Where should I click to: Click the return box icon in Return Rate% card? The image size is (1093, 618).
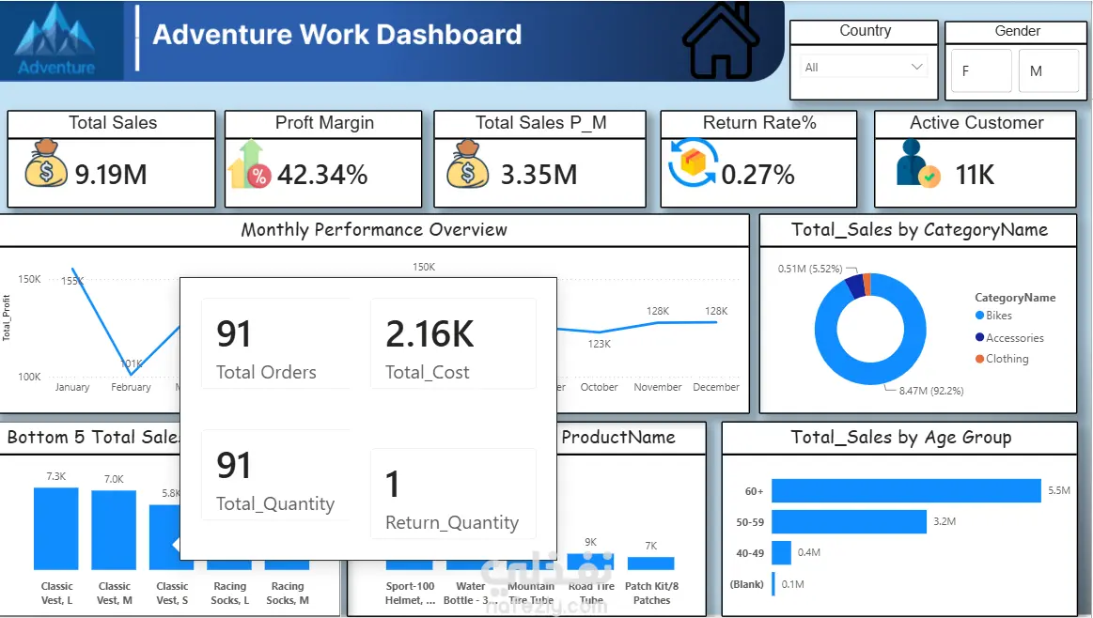click(x=693, y=162)
